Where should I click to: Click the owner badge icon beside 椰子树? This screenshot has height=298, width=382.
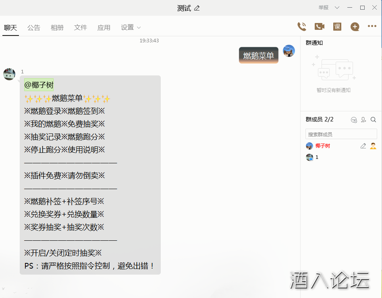pyautogui.click(x=373, y=146)
